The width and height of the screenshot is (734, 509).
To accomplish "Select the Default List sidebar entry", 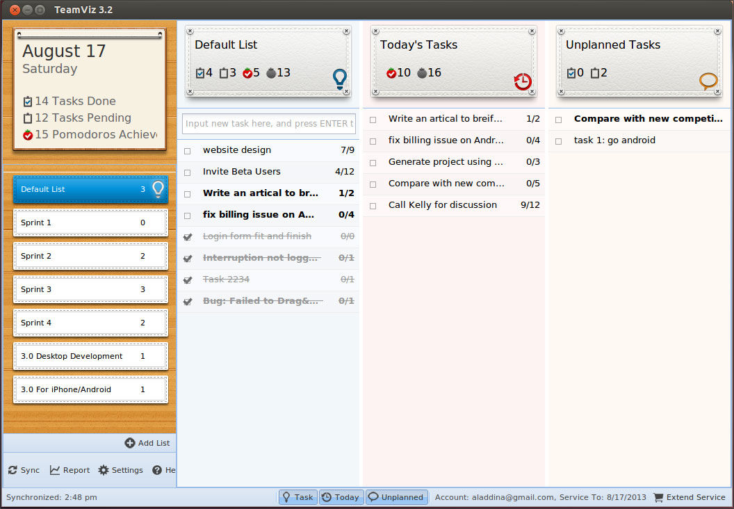I will pyautogui.click(x=90, y=189).
